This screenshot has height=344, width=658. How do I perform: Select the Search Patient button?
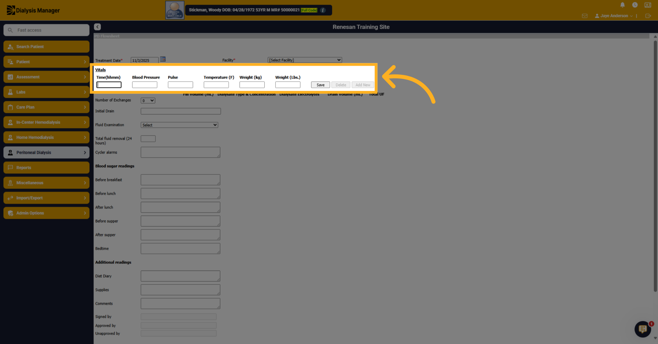click(x=46, y=47)
